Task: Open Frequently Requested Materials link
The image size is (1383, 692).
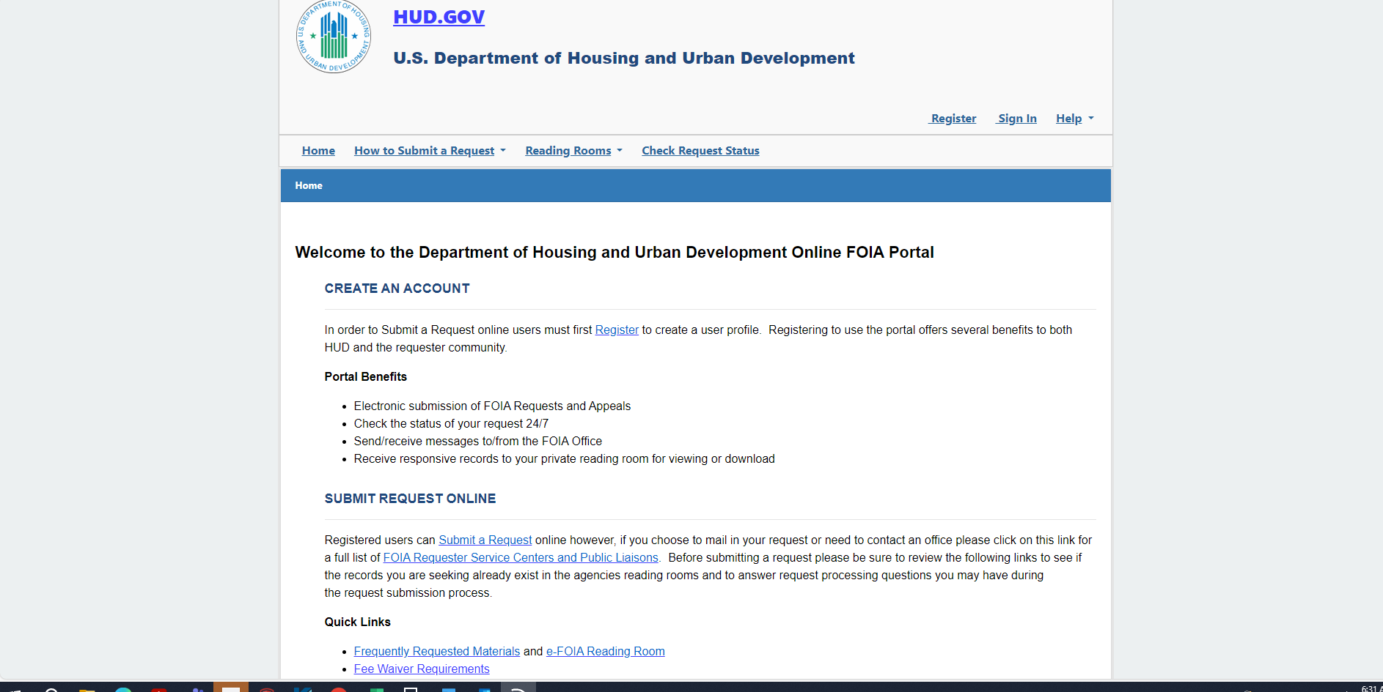Action: click(436, 652)
